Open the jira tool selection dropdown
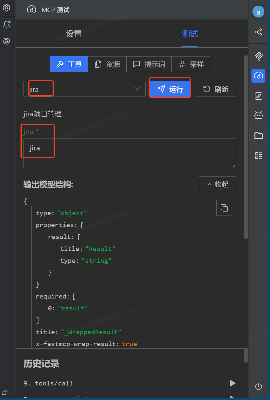Viewport: 270px width, 400px height. pos(84,89)
